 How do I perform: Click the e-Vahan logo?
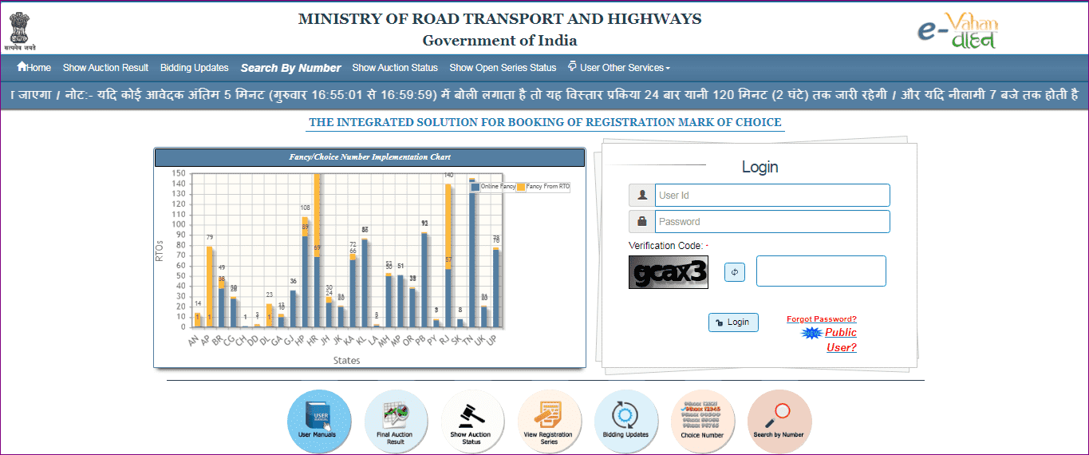[957, 30]
